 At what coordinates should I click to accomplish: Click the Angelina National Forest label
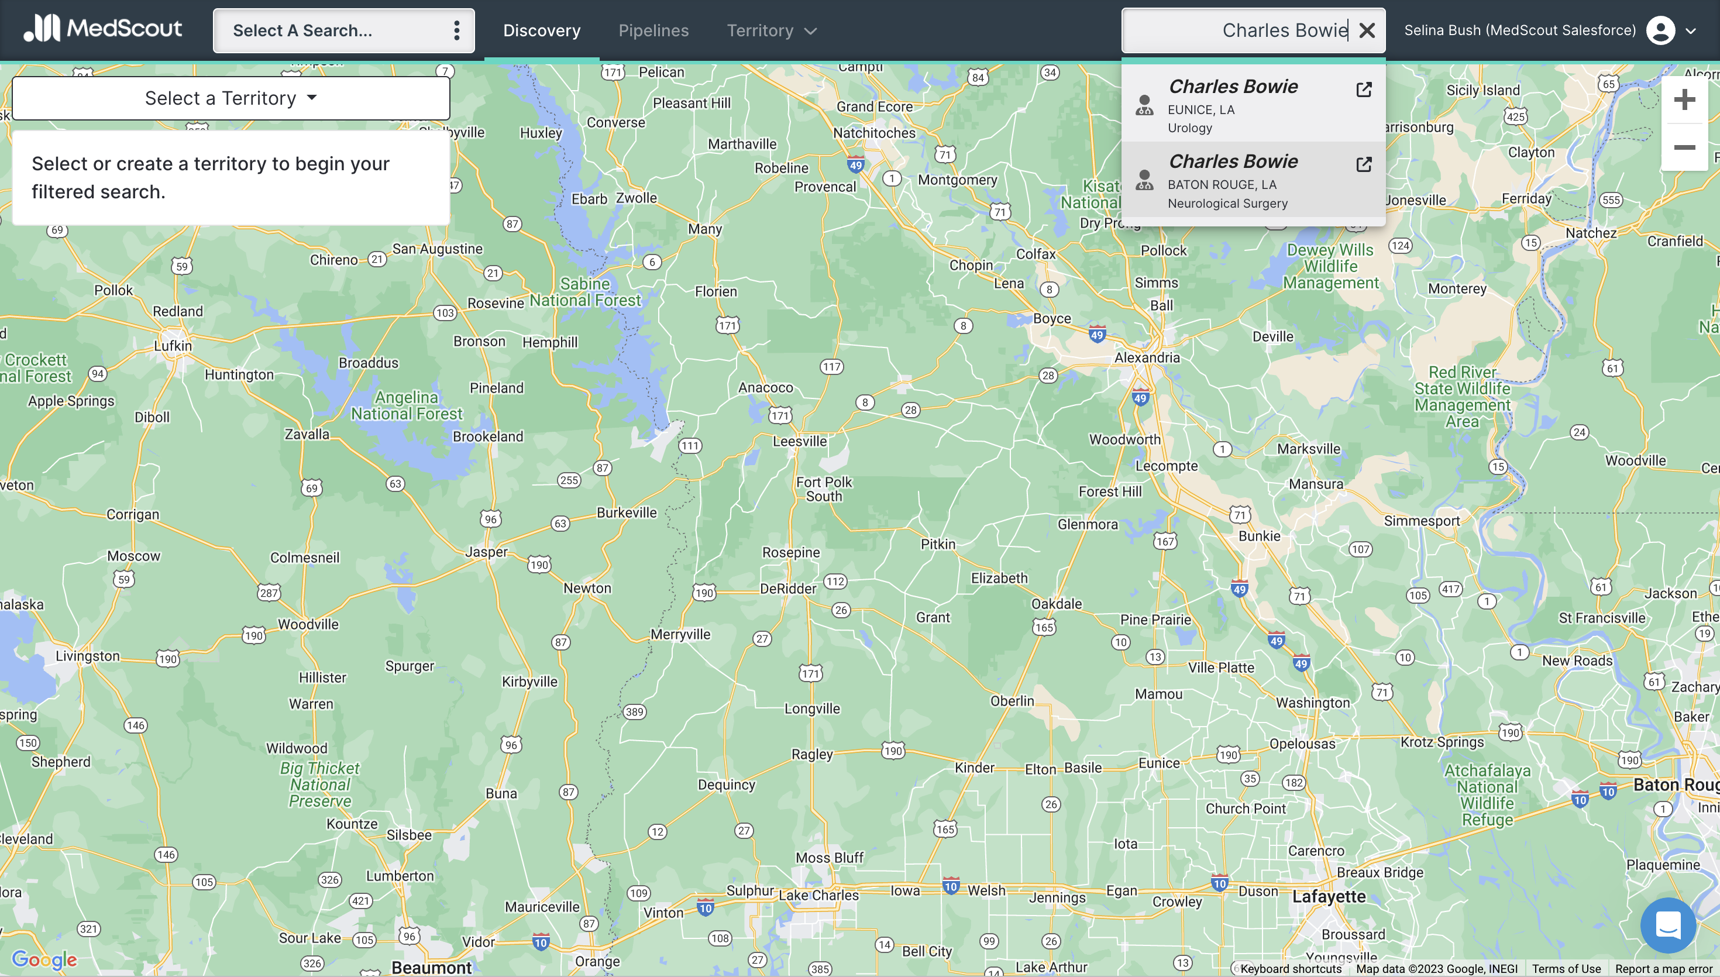[x=407, y=405]
